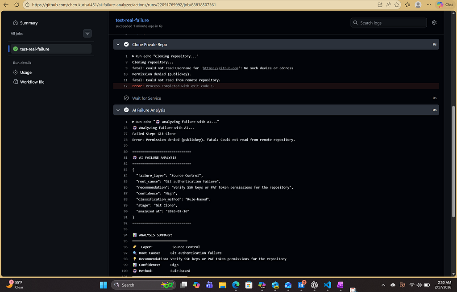Click the Clone Private Repo step header
This screenshot has height=292, width=457.
[276, 44]
